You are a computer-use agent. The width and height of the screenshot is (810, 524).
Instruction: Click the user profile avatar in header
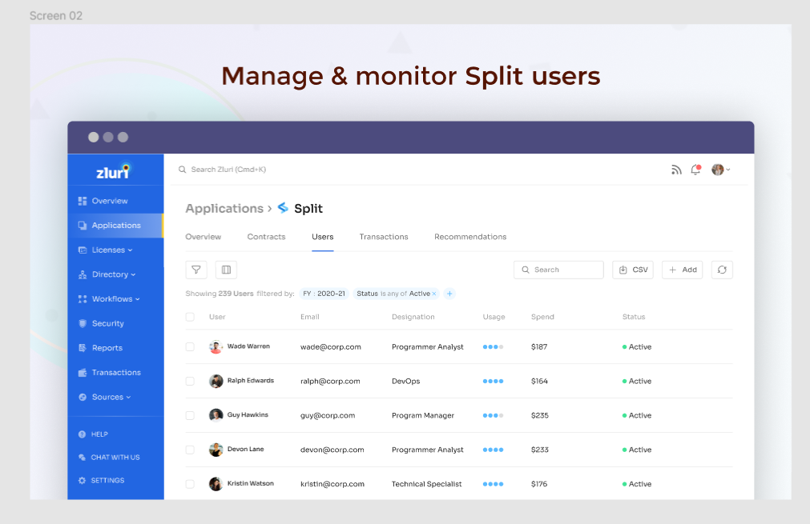click(718, 170)
